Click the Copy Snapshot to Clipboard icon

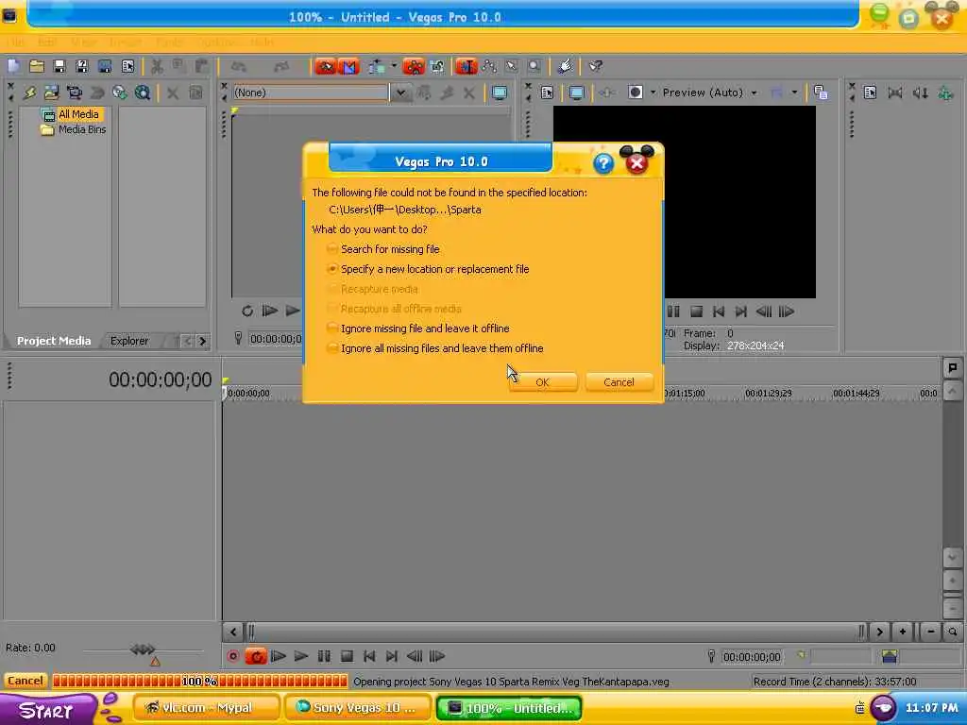[821, 93]
